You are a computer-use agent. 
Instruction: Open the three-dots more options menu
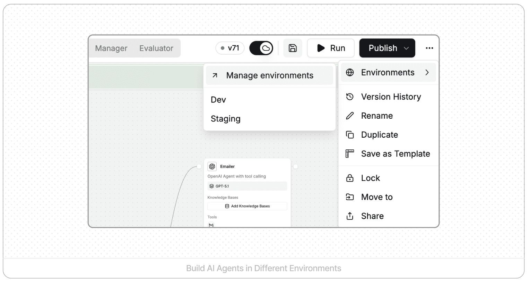coord(430,48)
